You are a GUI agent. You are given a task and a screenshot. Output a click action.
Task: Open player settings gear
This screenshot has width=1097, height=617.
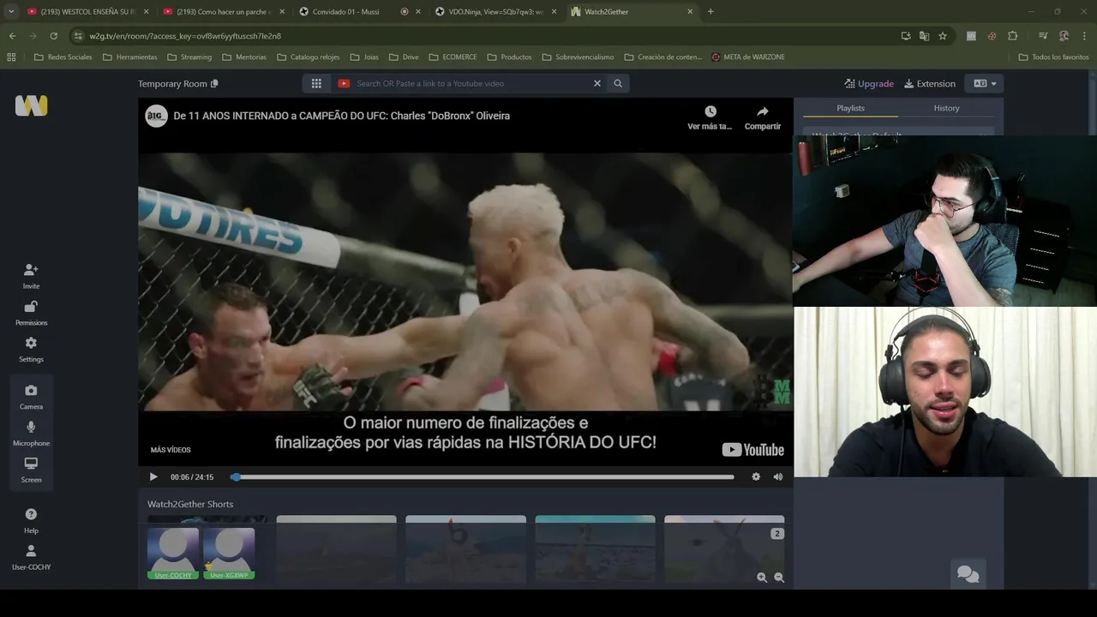point(756,476)
